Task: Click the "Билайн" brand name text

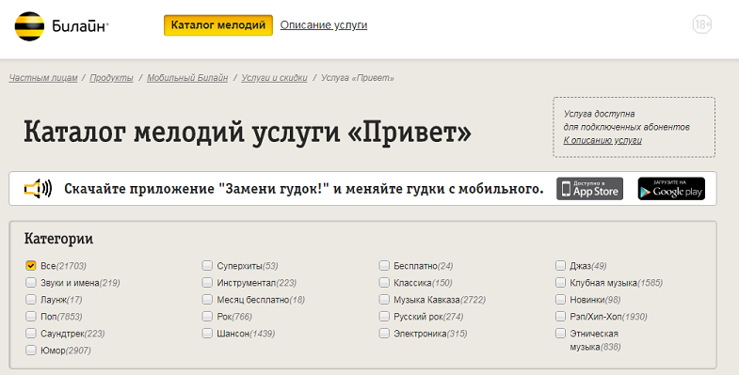Action: click(x=80, y=25)
